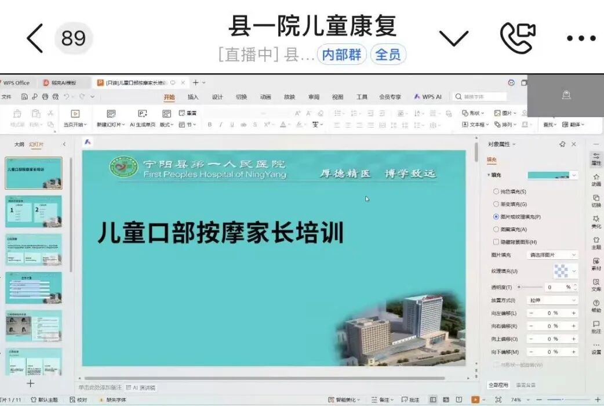
Task: Open the 翻译 translate dropdown
Action: [573, 125]
